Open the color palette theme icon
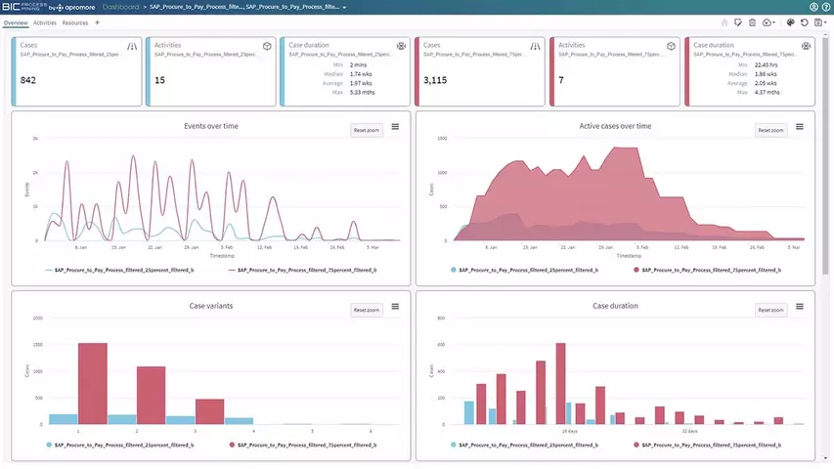 click(790, 22)
